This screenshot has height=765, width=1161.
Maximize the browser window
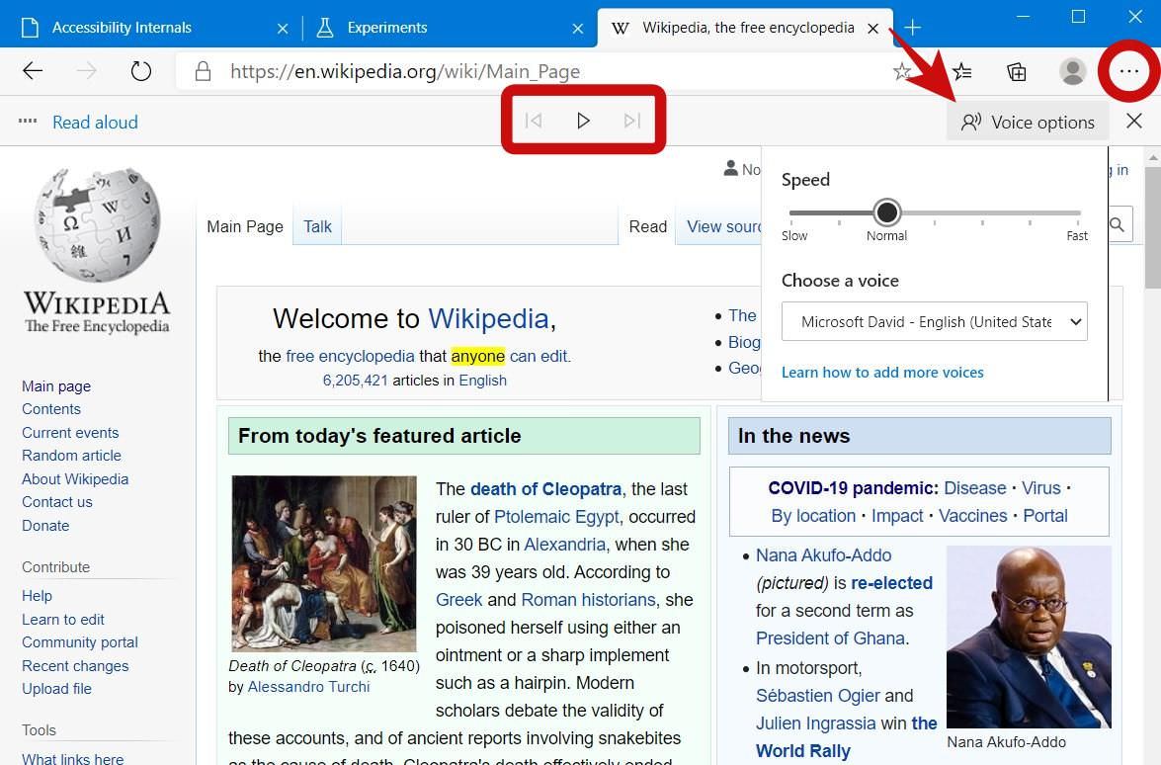tap(1078, 16)
